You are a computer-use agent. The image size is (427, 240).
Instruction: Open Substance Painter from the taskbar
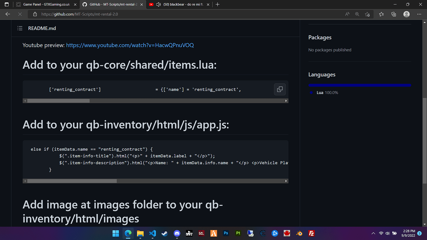pos(238,233)
